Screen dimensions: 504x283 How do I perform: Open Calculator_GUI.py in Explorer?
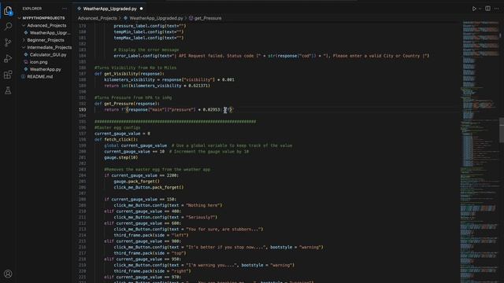point(48,55)
